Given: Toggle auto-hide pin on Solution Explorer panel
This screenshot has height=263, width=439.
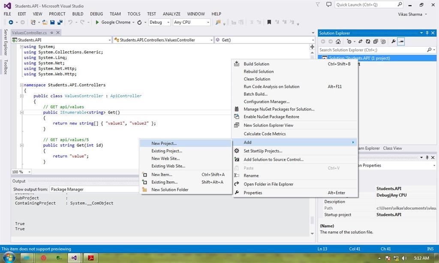Looking at the screenshot, I should (427, 33).
